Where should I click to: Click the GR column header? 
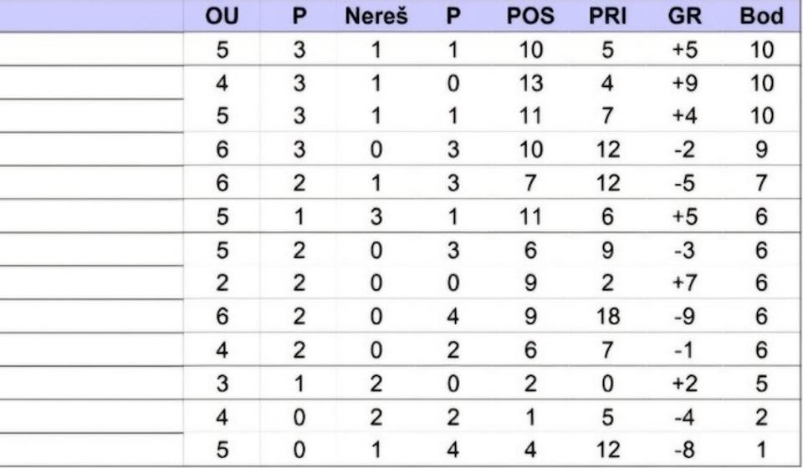coord(685,17)
